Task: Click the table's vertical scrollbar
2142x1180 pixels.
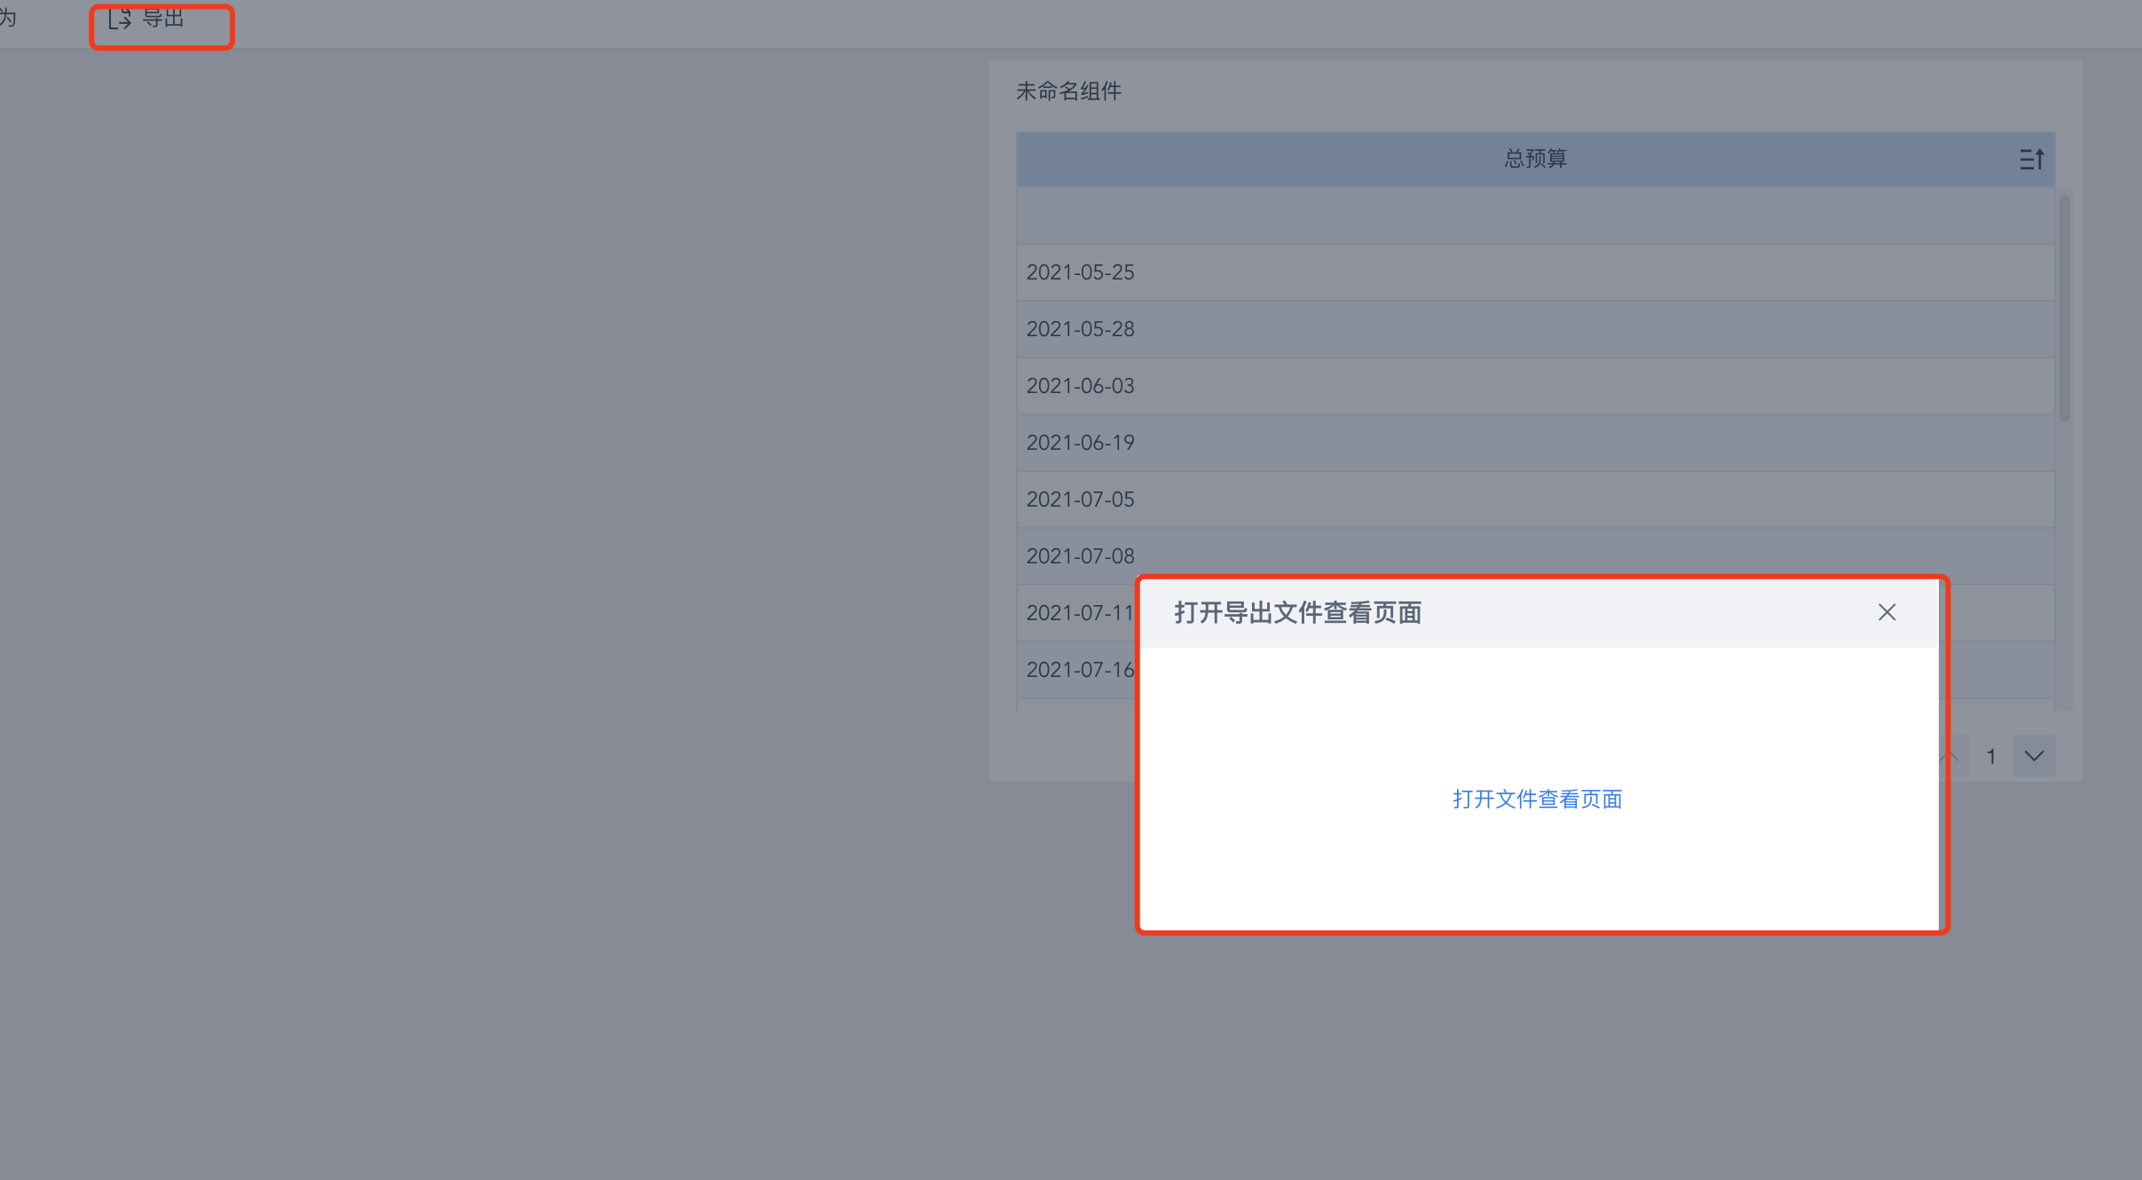Action: [x=2065, y=307]
